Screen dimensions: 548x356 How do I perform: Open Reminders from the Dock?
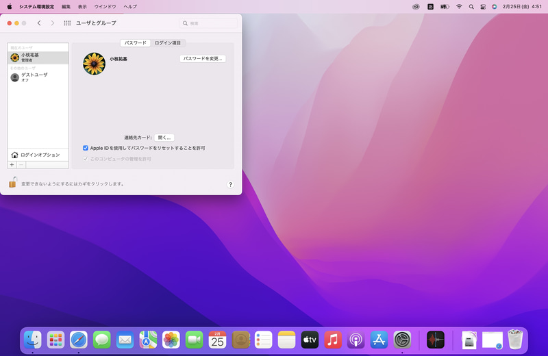coord(264,340)
